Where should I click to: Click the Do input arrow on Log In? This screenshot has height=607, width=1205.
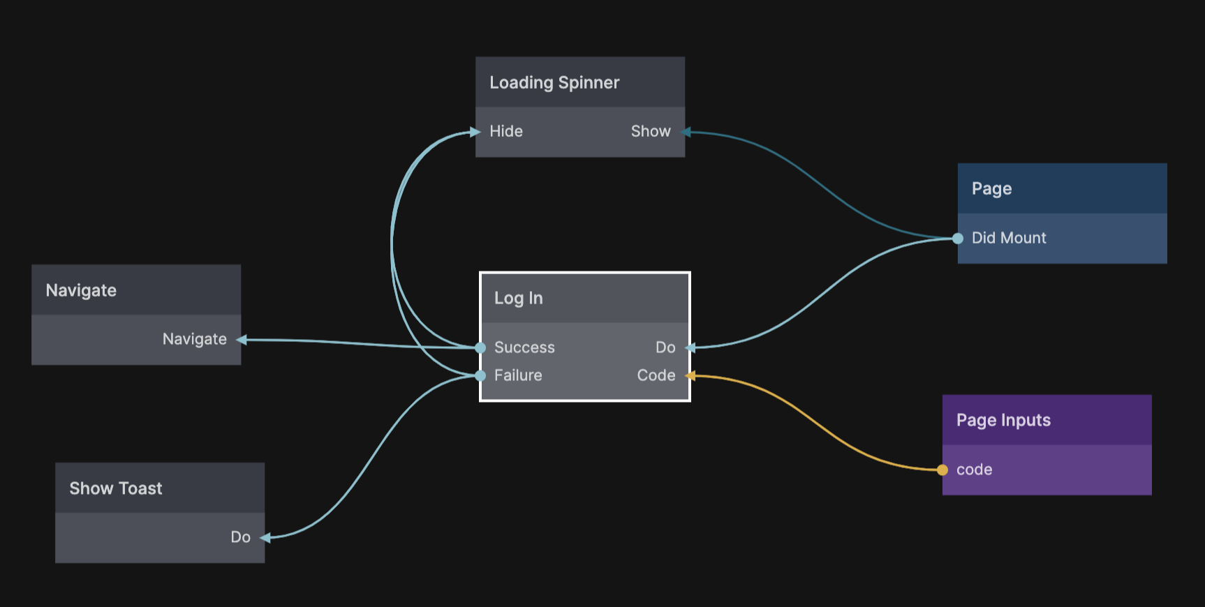tap(690, 347)
